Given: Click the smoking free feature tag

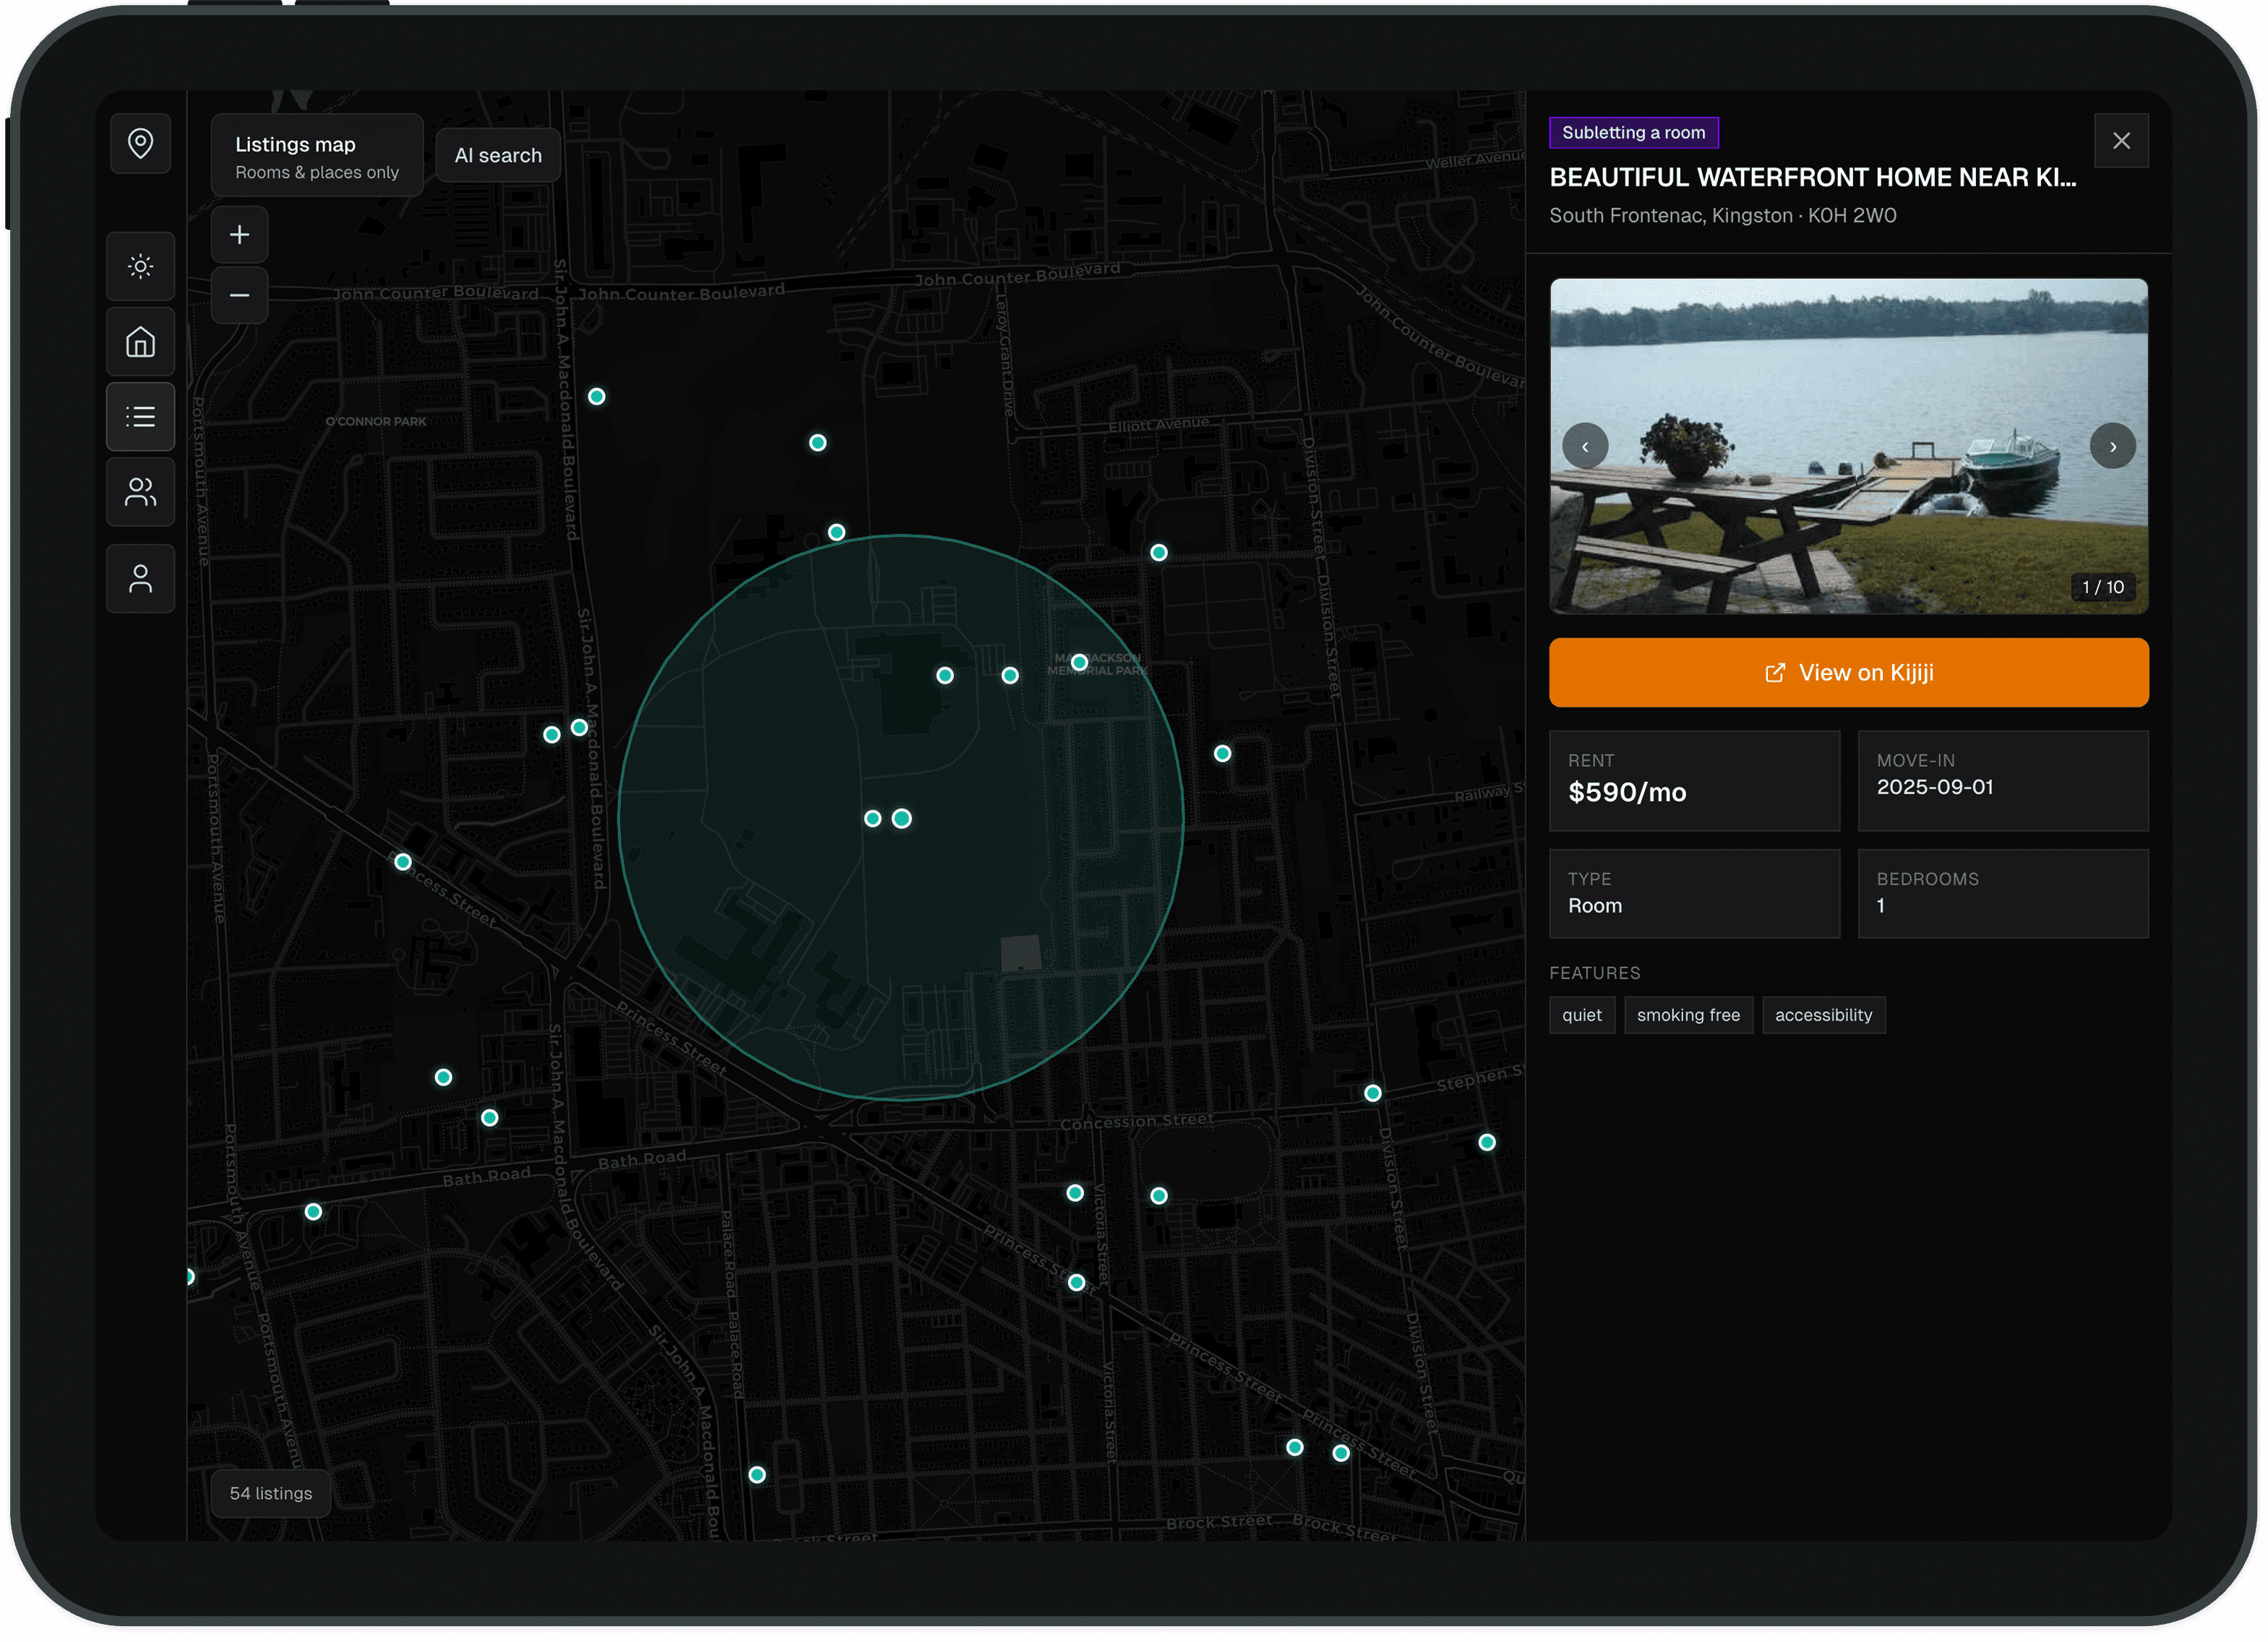Looking at the screenshot, I should [x=1688, y=1015].
